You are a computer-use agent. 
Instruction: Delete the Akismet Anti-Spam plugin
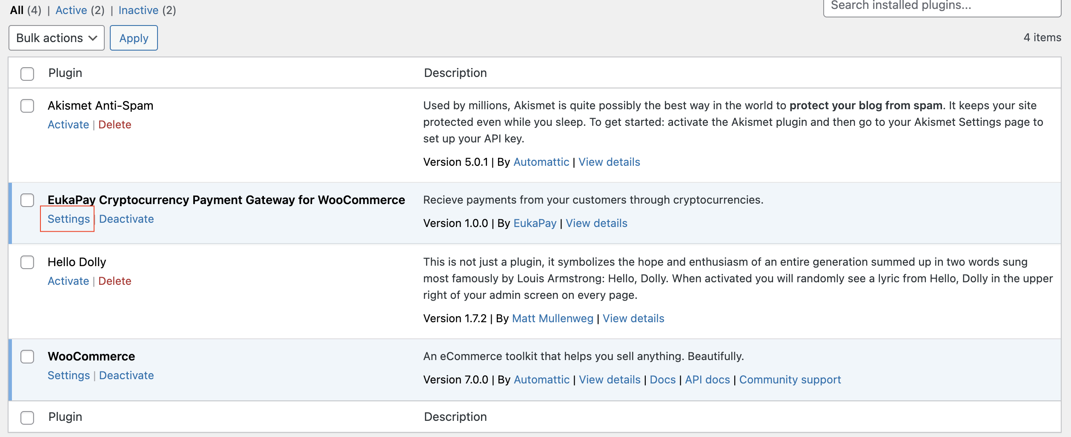point(115,125)
